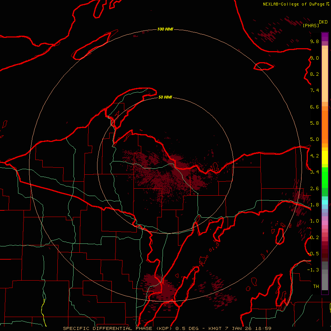Pick the purple band atop the color scale
The image size is (331, 331).
click(x=325, y=37)
